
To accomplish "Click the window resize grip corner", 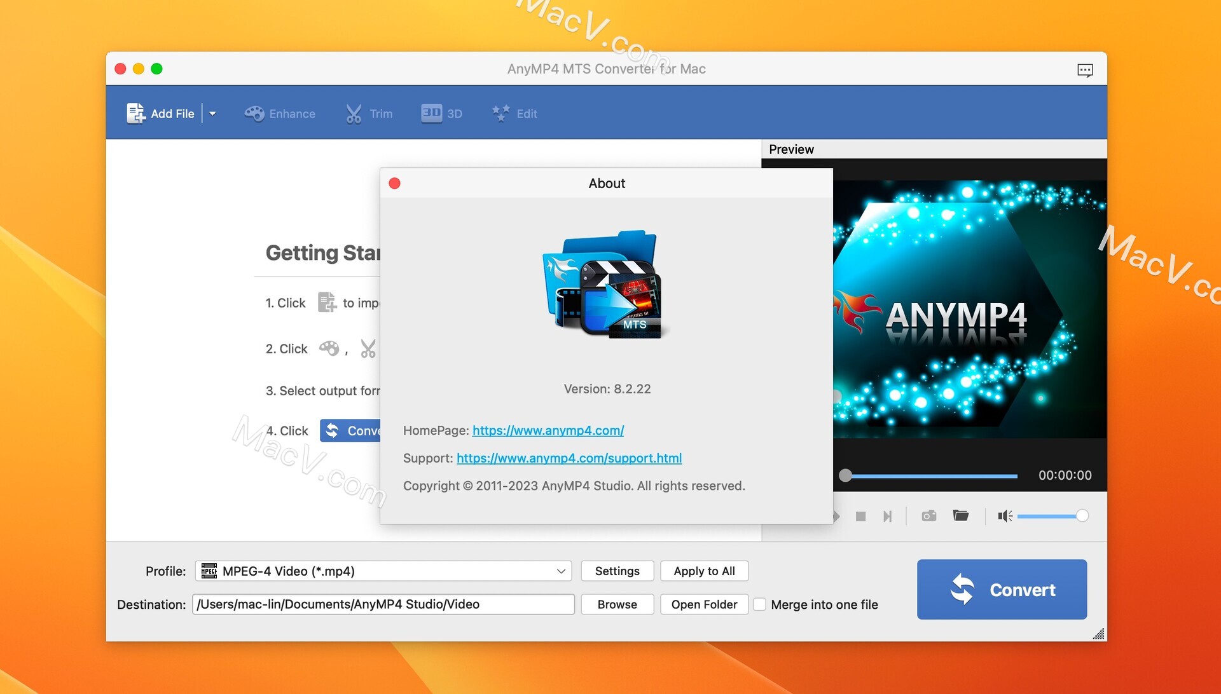I will pyautogui.click(x=1098, y=634).
